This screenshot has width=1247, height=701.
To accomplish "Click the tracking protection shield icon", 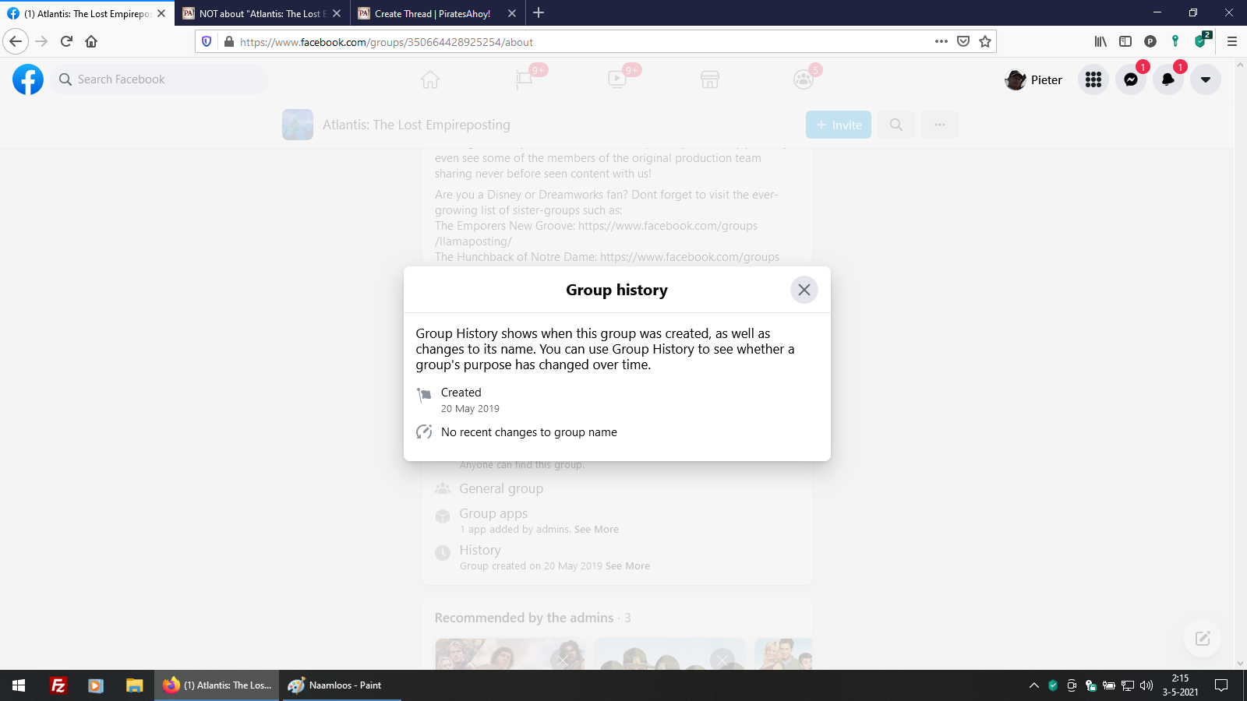I will (x=207, y=41).
